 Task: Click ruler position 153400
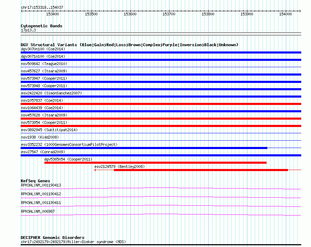click(x=52, y=14)
